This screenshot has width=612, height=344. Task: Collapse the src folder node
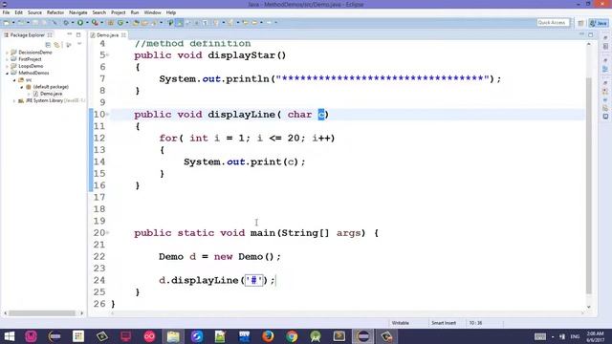14,80
